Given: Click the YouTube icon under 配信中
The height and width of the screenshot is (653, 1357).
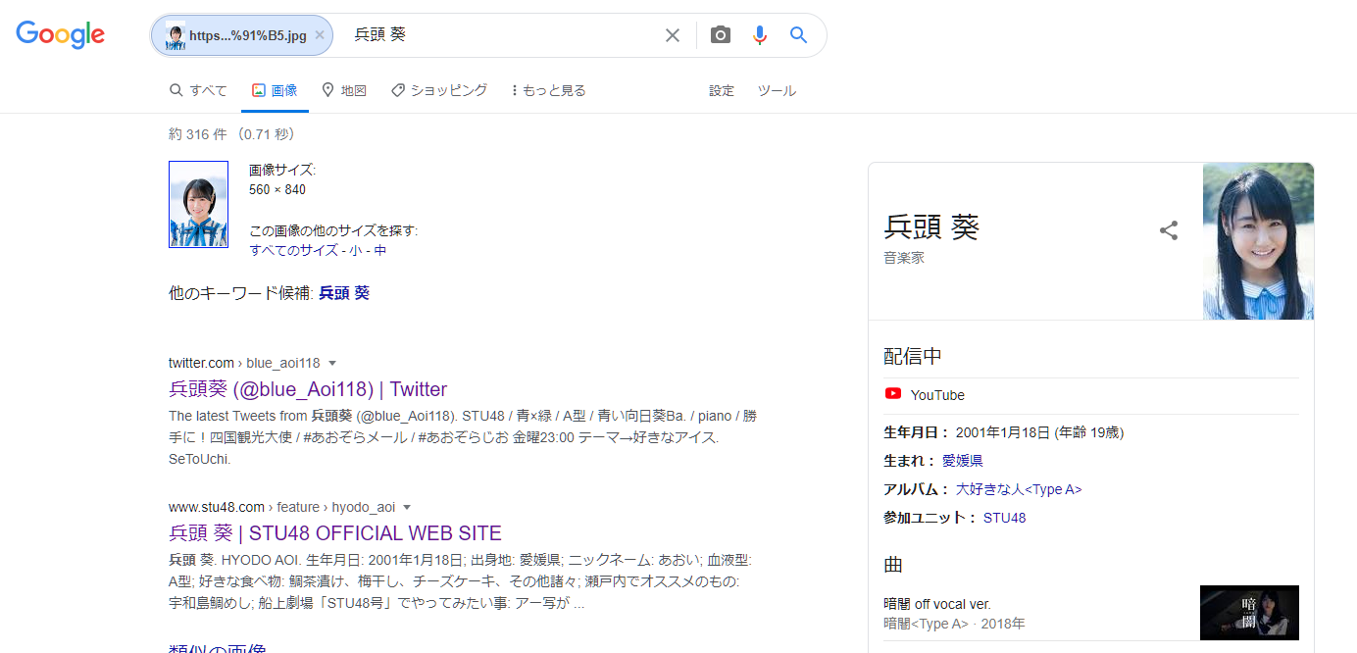Looking at the screenshot, I should click(892, 394).
